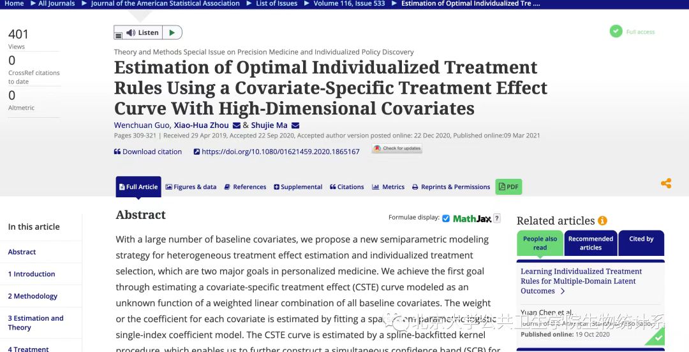Open the Supplemental tab
Screen dimensions: 689x352
pyautogui.click(x=298, y=187)
